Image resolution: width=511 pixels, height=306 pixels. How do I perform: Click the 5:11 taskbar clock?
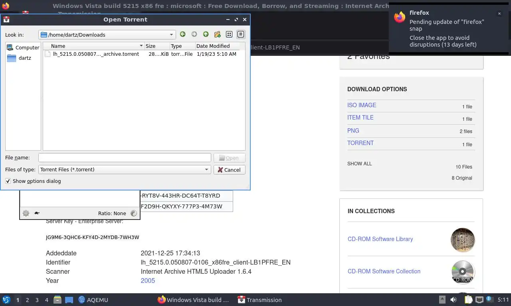click(503, 300)
